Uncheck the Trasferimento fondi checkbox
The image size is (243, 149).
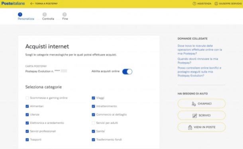click(93, 140)
